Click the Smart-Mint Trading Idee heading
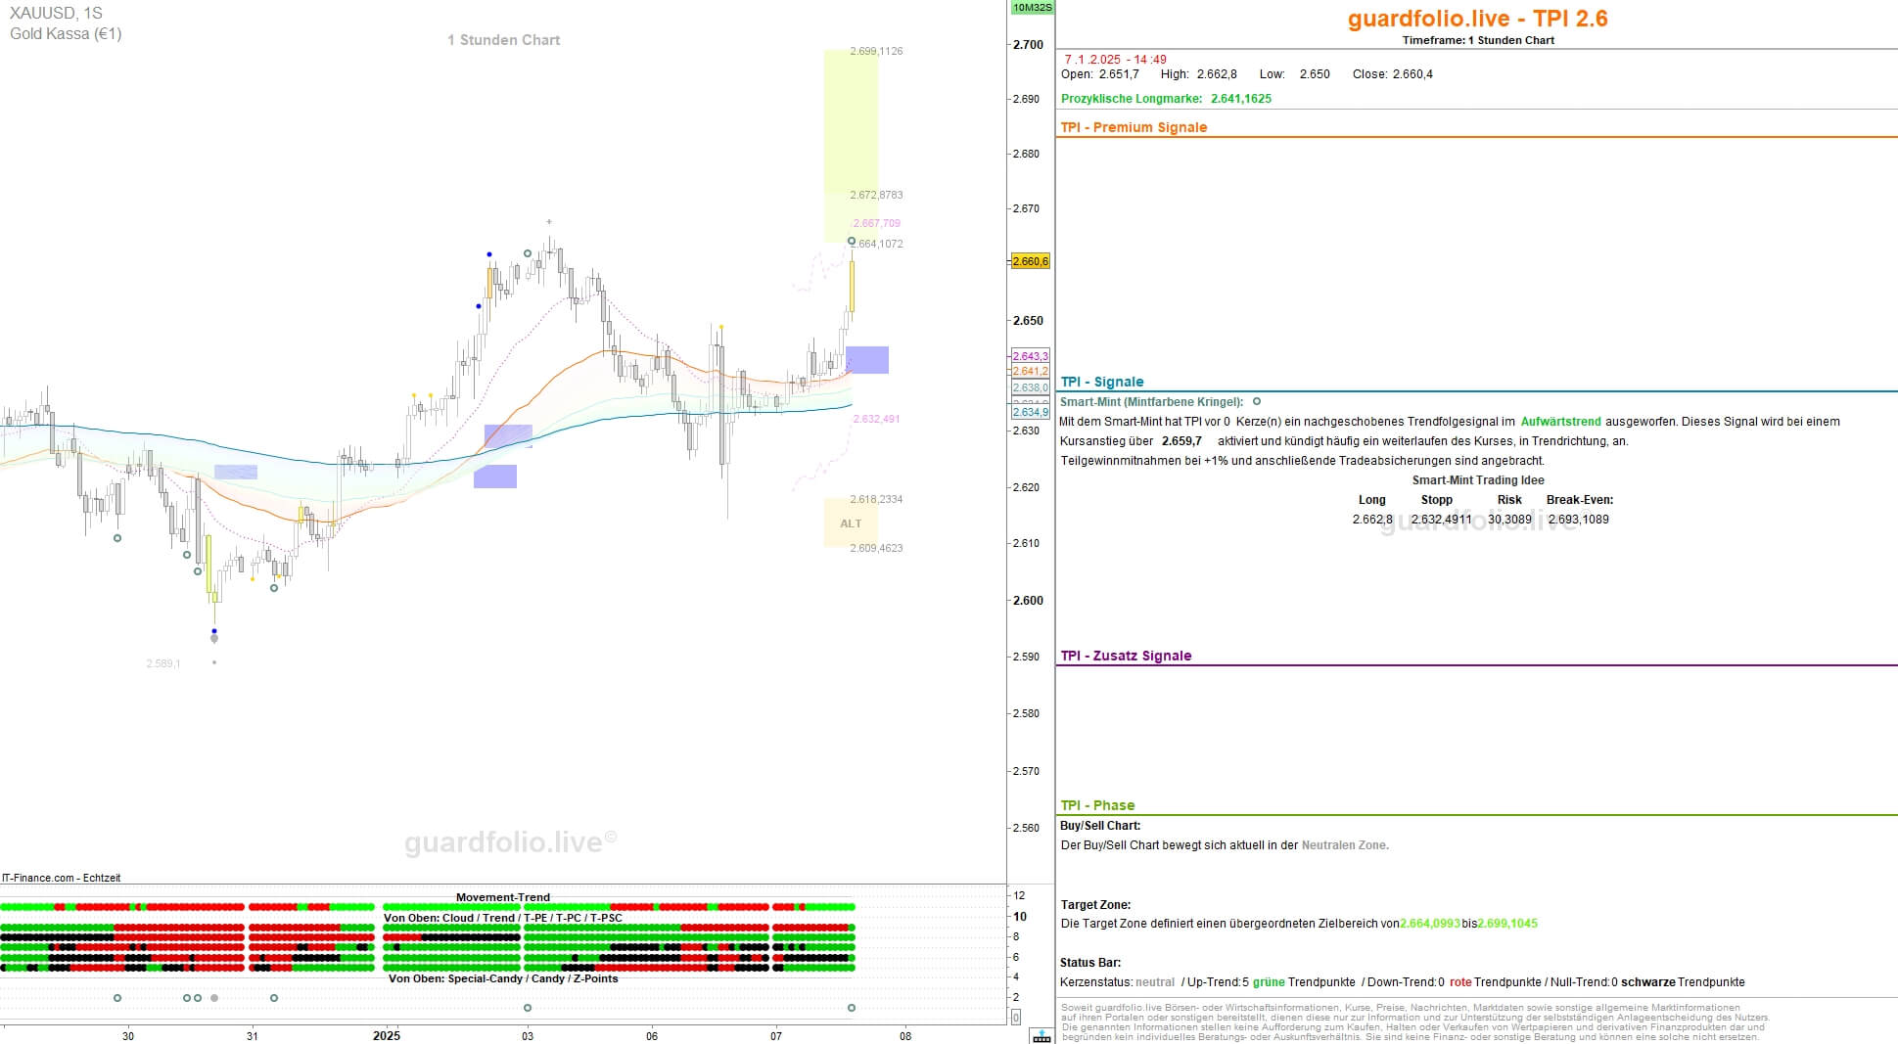1898x1044 pixels. click(1478, 480)
